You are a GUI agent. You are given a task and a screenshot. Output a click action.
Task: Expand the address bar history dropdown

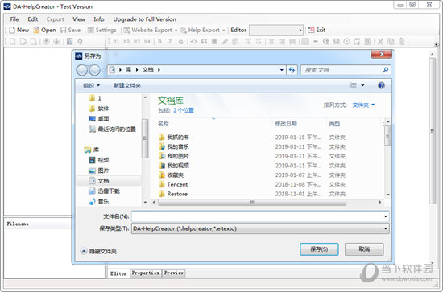point(282,70)
